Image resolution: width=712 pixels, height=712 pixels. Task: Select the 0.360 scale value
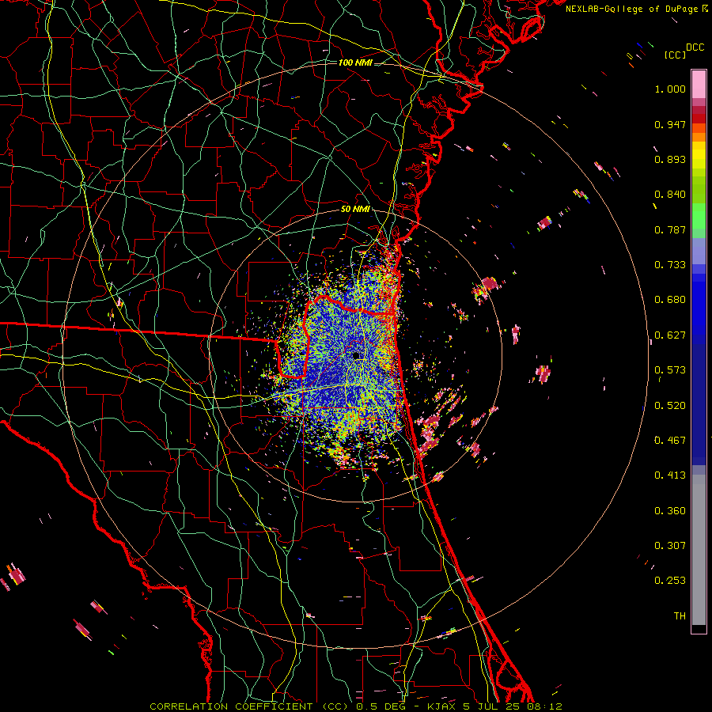point(670,511)
